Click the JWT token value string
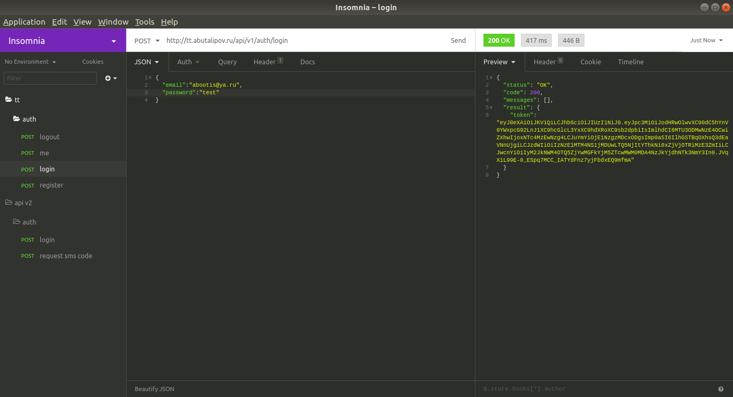Image resolution: width=733 pixels, height=397 pixels. pyautogui.click(x=612, y=141)
